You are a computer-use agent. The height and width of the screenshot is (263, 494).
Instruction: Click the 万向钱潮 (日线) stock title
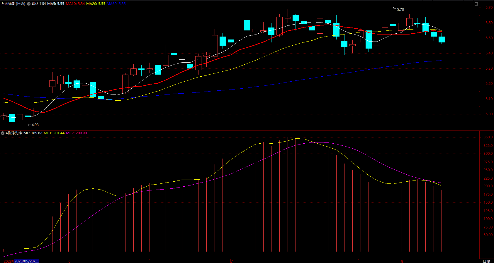pyautogui.click(x=13, y=4)
